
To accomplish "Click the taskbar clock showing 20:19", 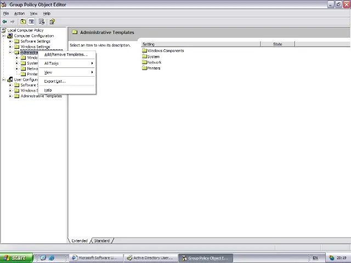I will (342, 258).
